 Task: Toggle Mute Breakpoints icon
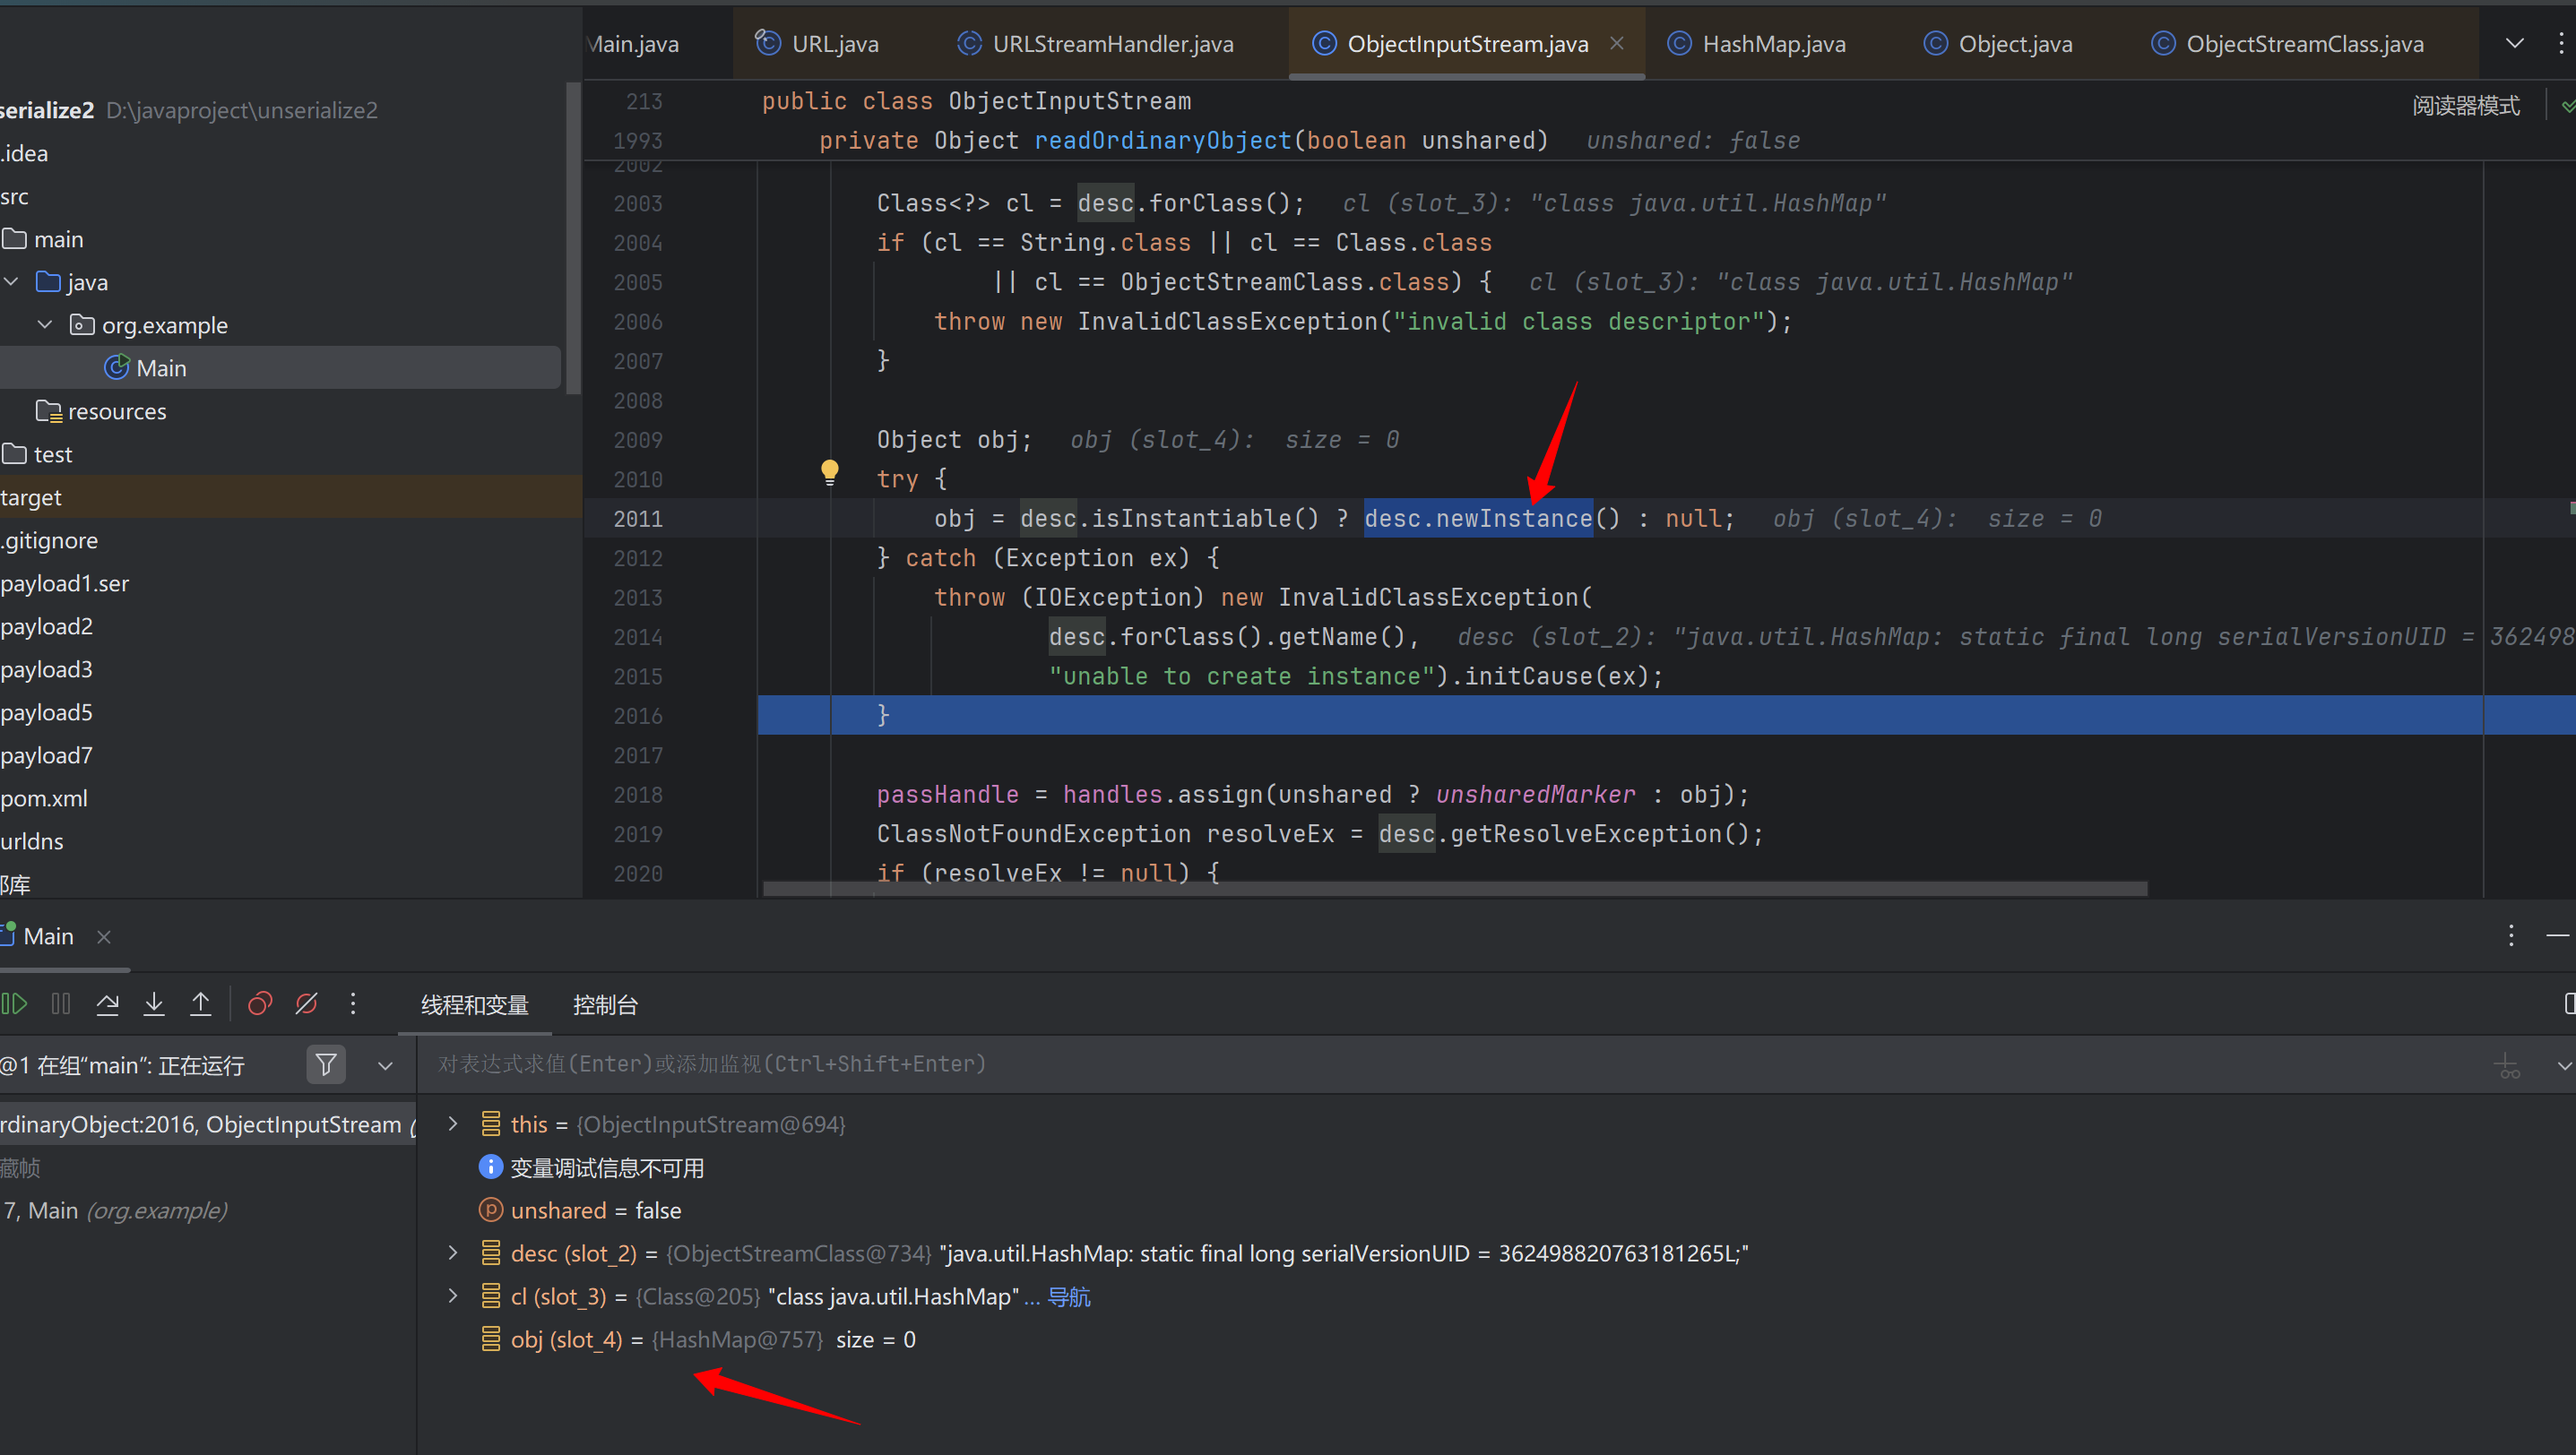(307, 1003)
